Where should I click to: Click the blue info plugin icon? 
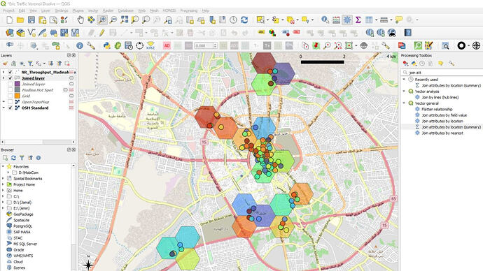[80, 46]
